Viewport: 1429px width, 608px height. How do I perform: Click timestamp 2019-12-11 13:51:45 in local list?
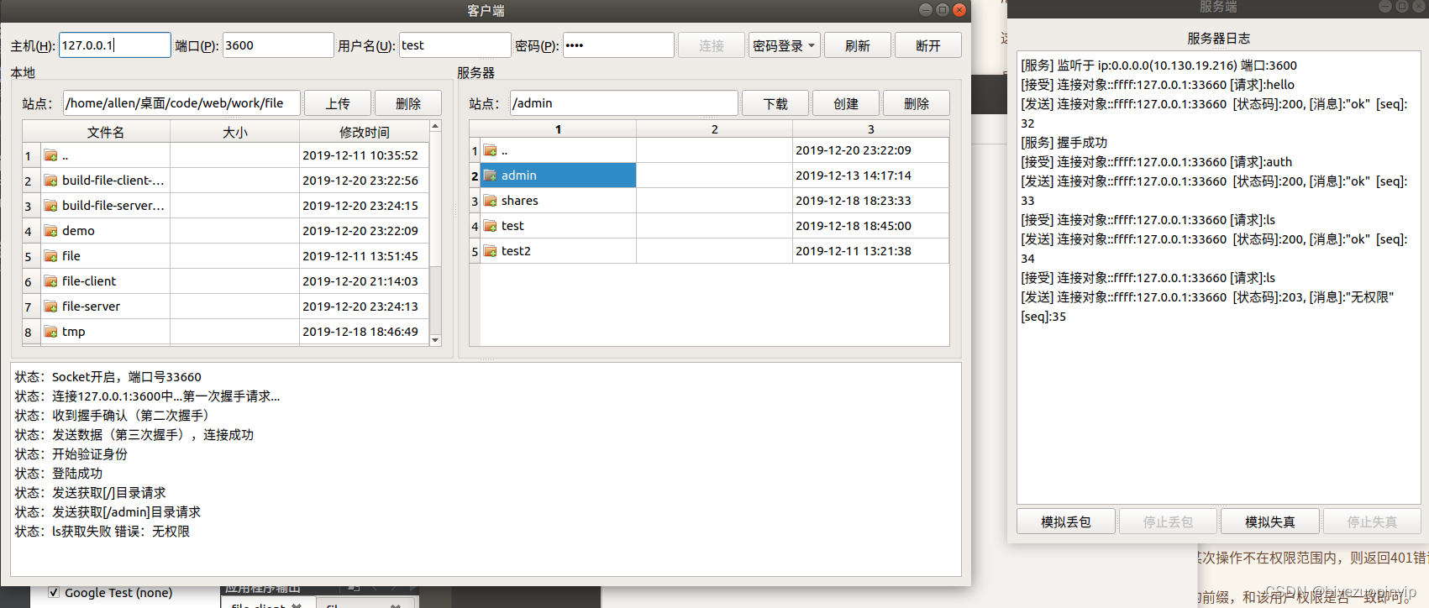(360, 256)
